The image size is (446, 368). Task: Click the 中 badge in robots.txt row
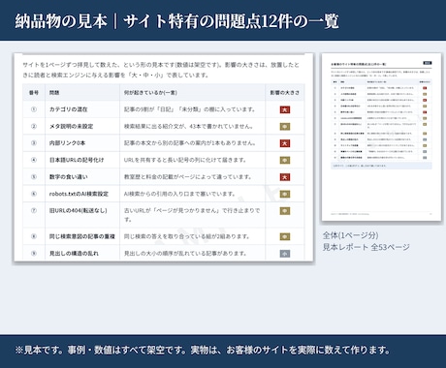(x=285, y=194)
